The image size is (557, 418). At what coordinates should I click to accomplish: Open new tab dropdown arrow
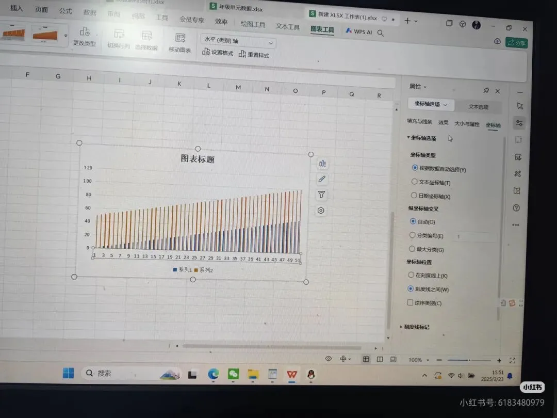coord(416,21)
